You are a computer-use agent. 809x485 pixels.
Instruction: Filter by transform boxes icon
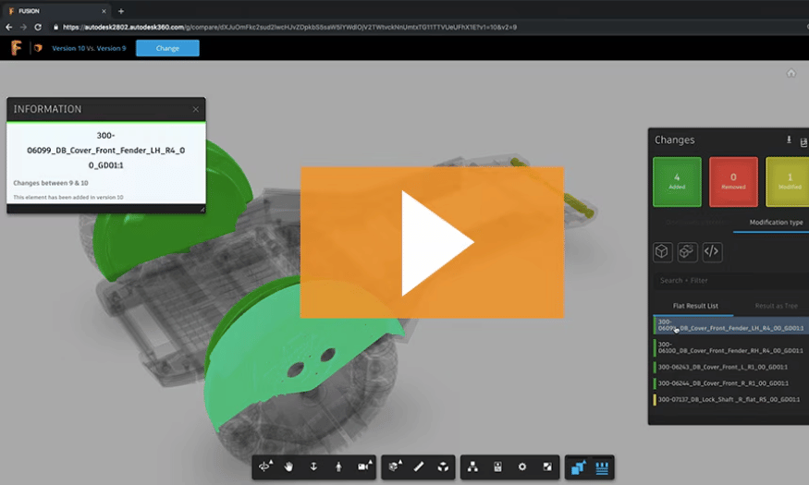click(x=687, y=251)
